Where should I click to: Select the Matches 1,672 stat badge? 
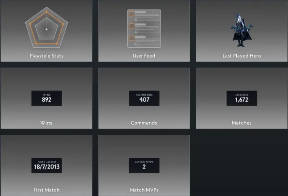tap(242, 98)
